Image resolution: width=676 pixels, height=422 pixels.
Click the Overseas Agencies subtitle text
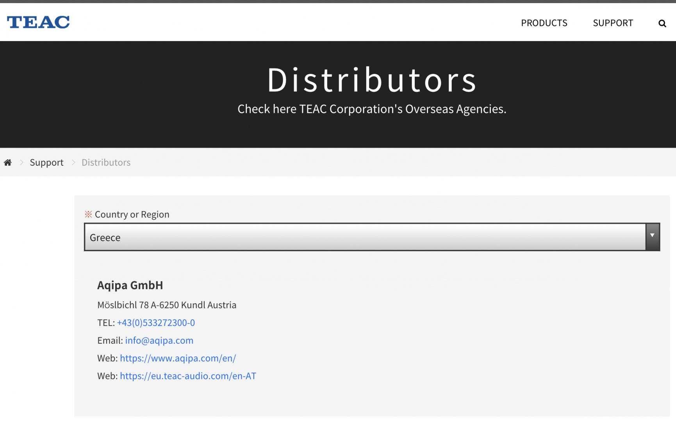tap(372, 109)
